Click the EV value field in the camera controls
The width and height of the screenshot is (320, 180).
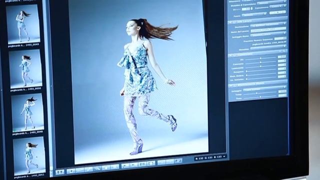click(x=245, y=9)
